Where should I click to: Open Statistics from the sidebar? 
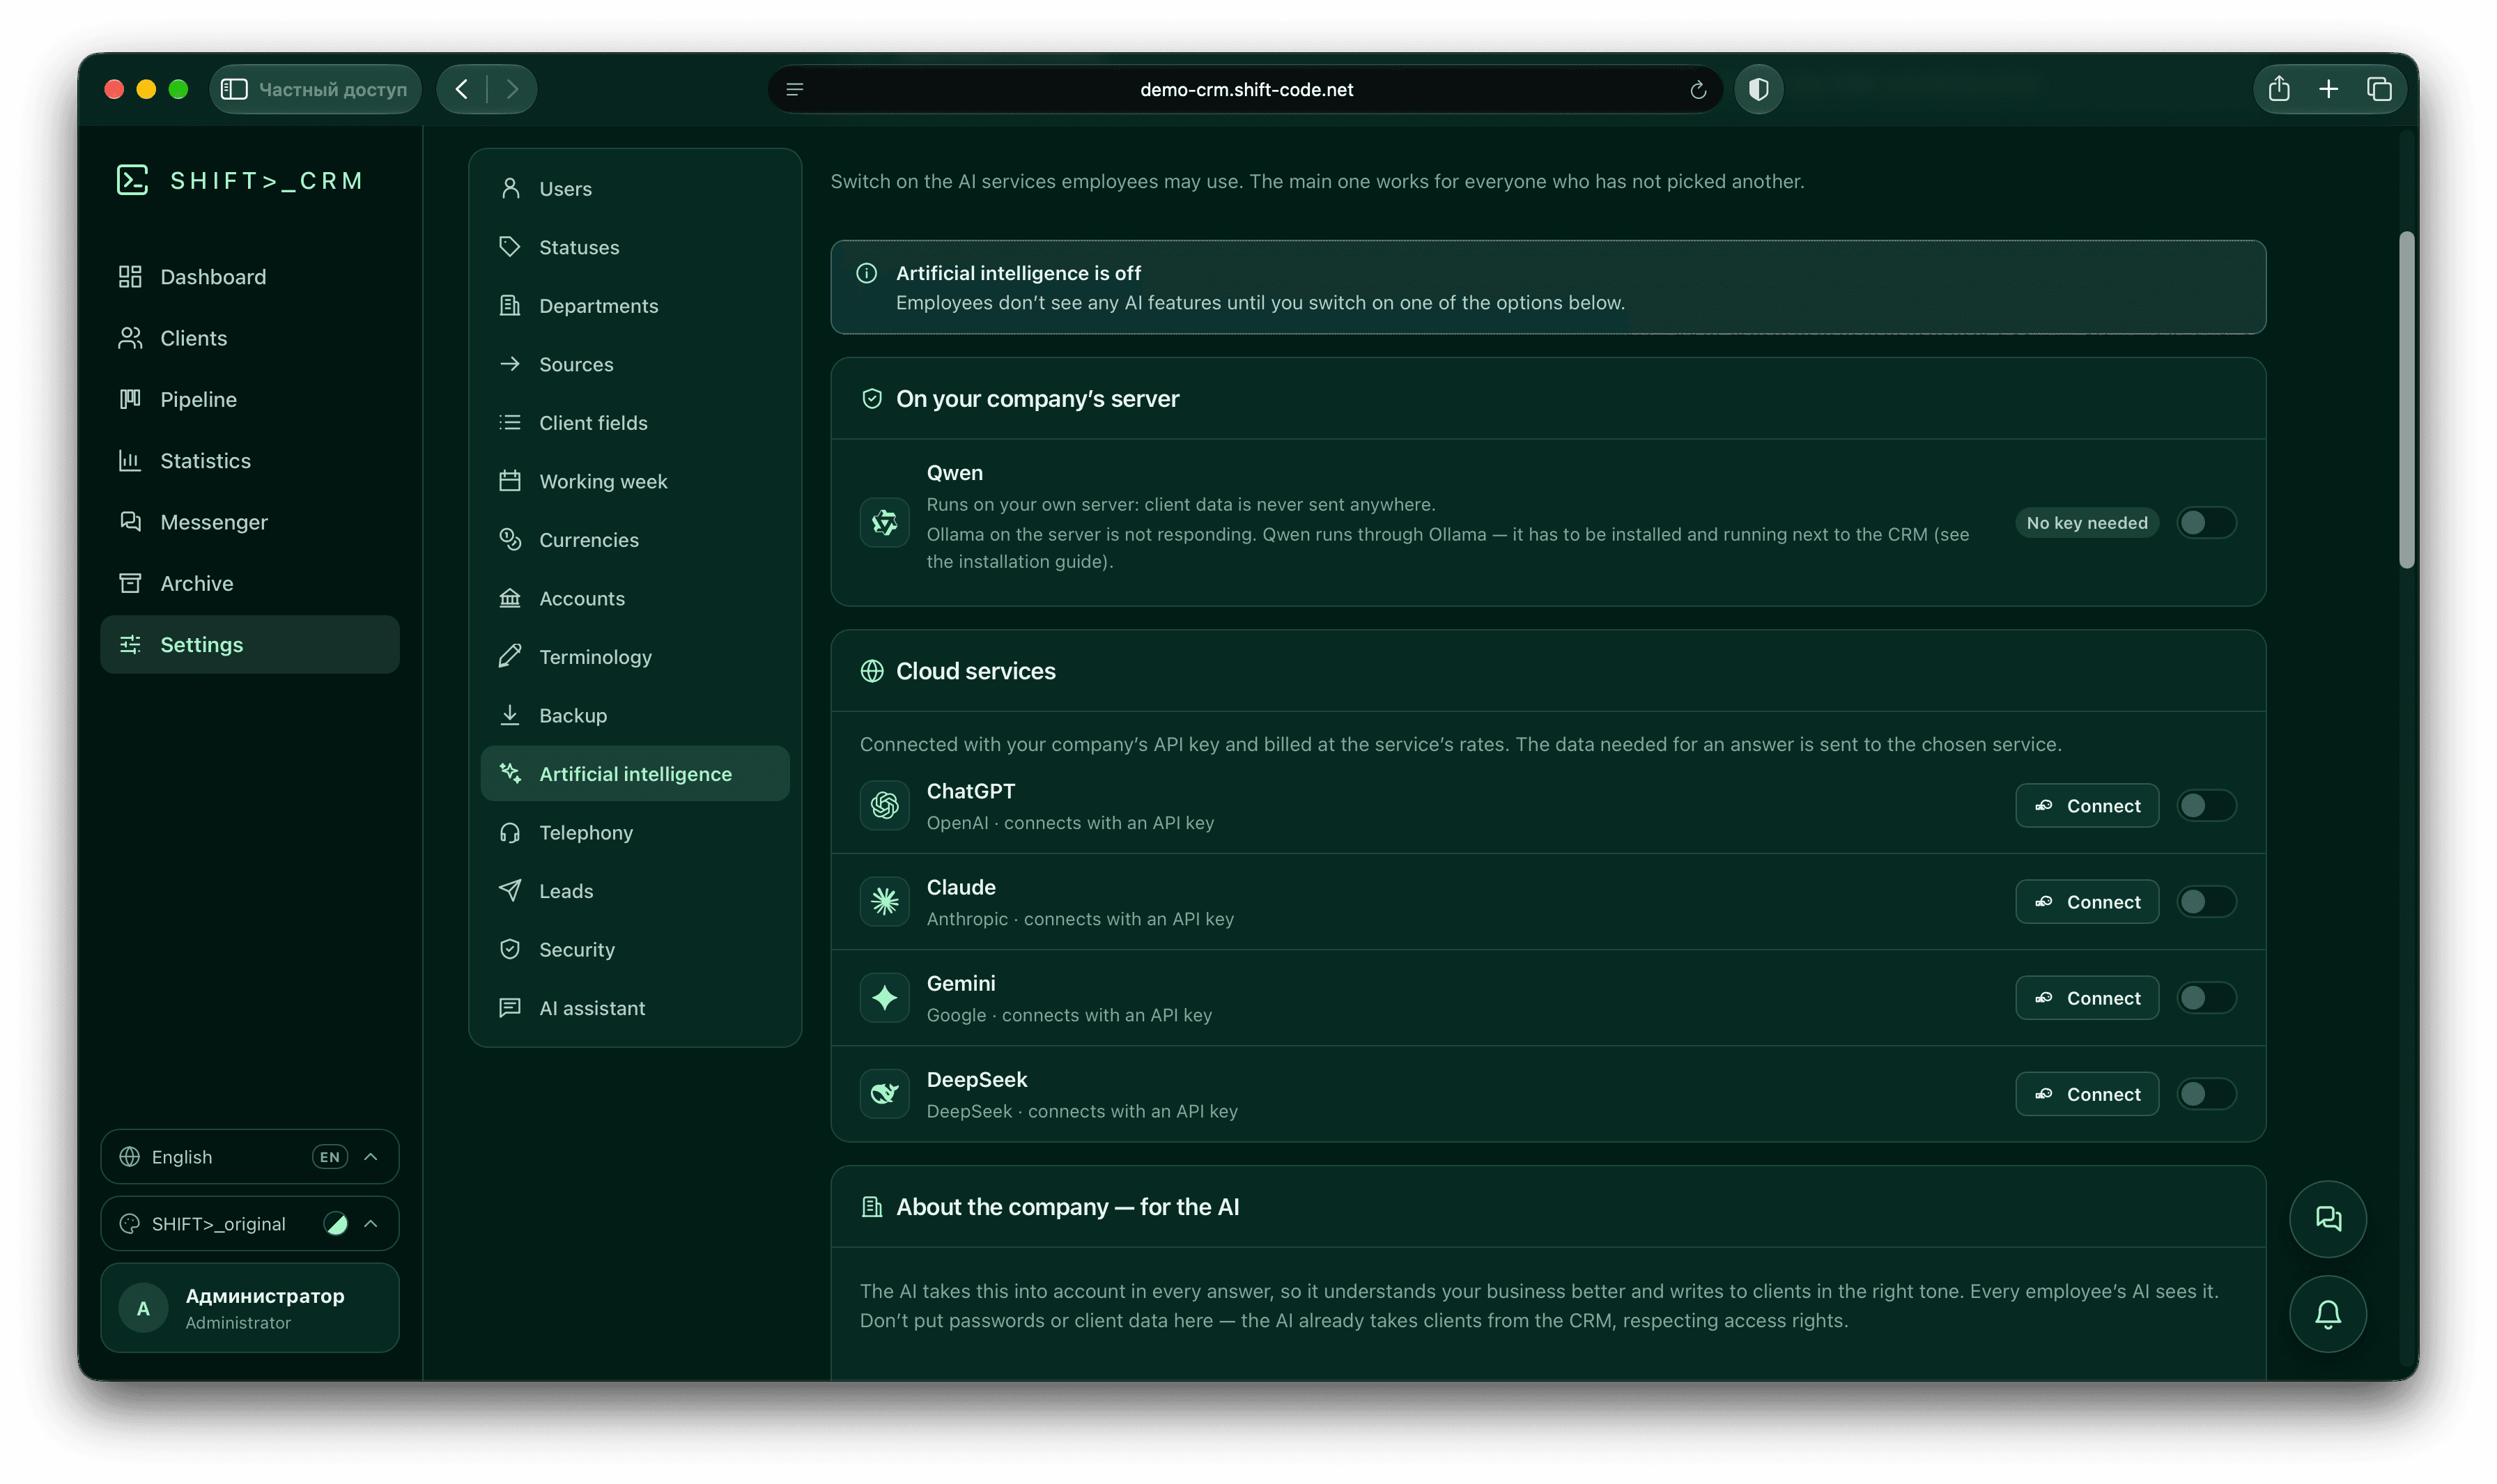click(249, 460)
